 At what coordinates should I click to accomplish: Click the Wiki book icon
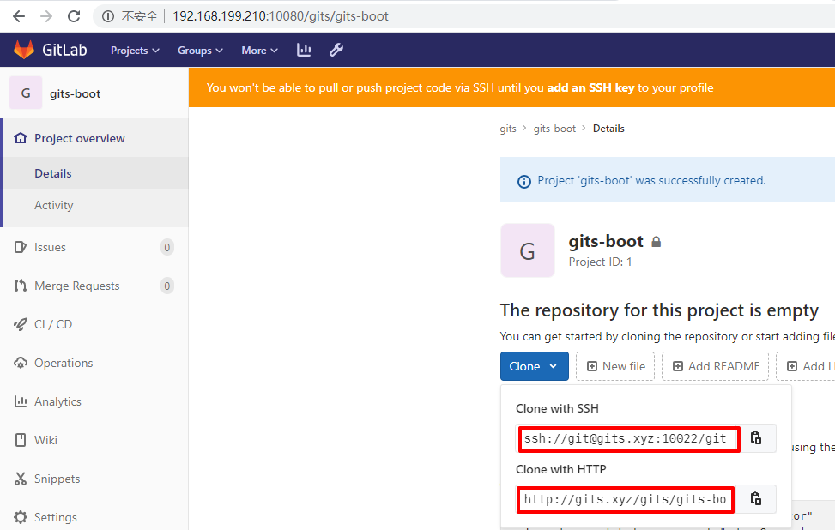[21, 440]
